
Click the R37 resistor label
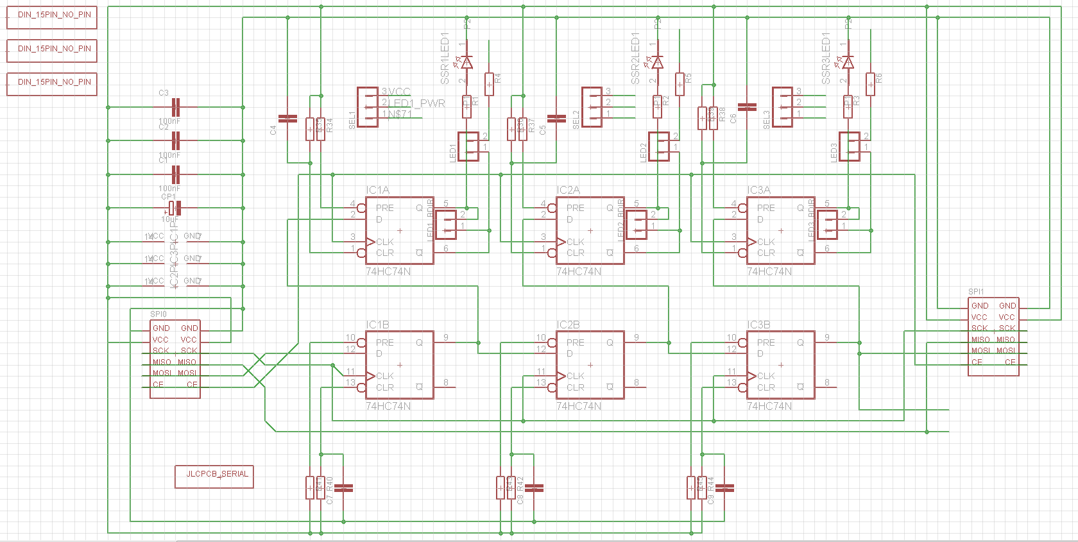[x=531, y=125]
